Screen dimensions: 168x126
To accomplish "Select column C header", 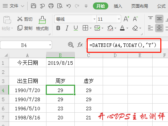I will [89, 55].
